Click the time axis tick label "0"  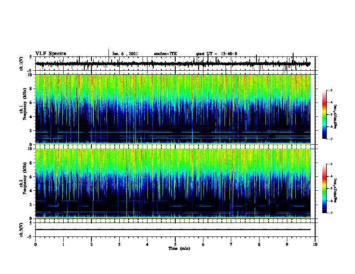tap(35, 244)
